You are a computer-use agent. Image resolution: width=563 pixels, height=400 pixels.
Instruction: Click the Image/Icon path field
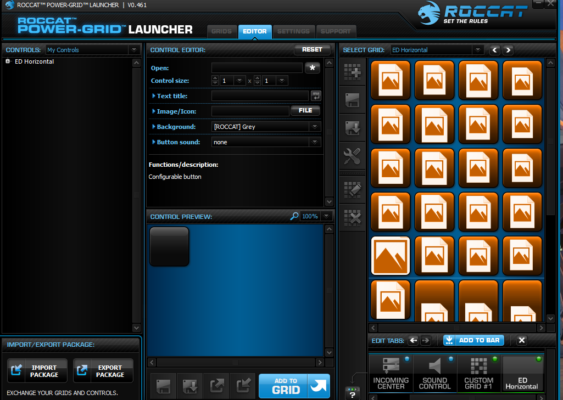click(250, 111)
